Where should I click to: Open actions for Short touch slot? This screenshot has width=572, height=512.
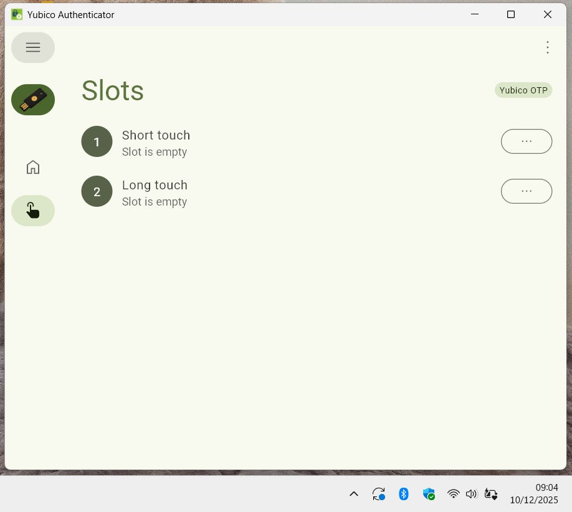click(526, 141)
